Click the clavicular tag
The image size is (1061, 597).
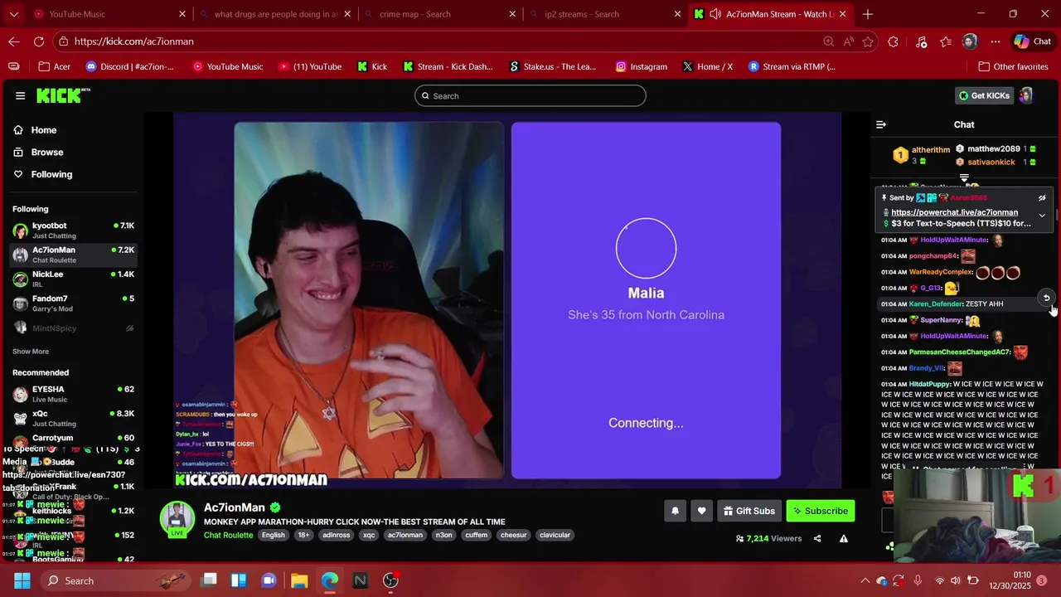click(555, 535)
